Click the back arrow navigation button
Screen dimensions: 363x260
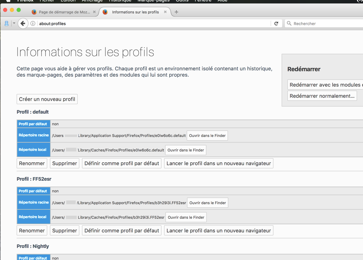(23, 23)
